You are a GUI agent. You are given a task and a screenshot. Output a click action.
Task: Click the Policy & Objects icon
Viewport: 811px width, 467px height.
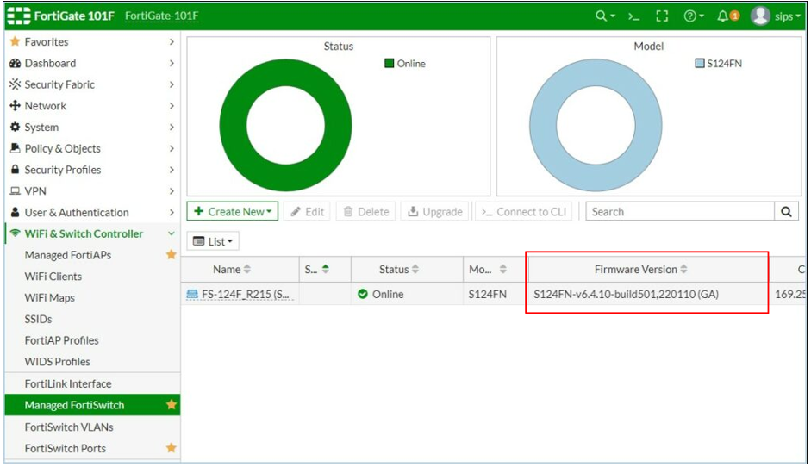tap(15, 148)
